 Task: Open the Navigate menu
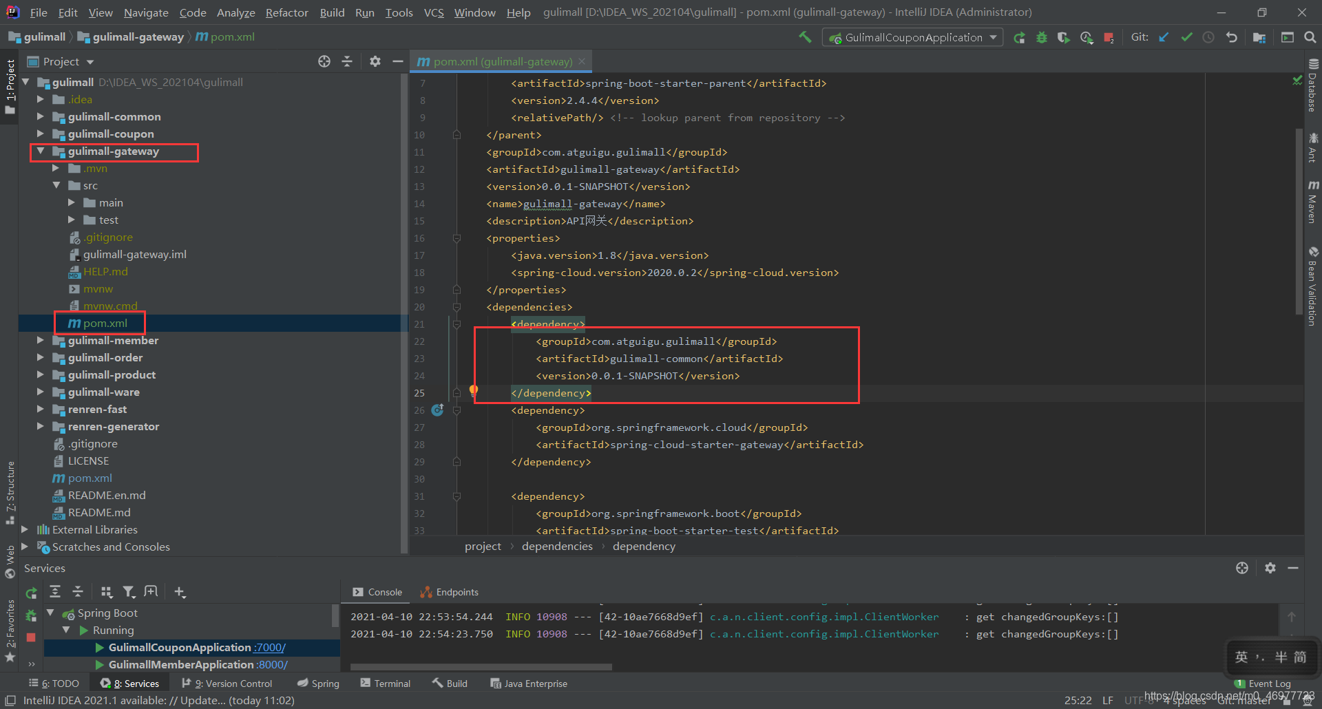pyautogui.click(x=146, y=12)
